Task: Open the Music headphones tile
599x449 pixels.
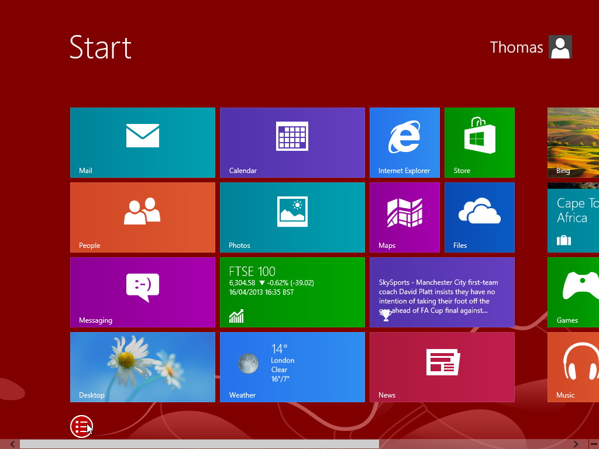Action: click(573, 367)
